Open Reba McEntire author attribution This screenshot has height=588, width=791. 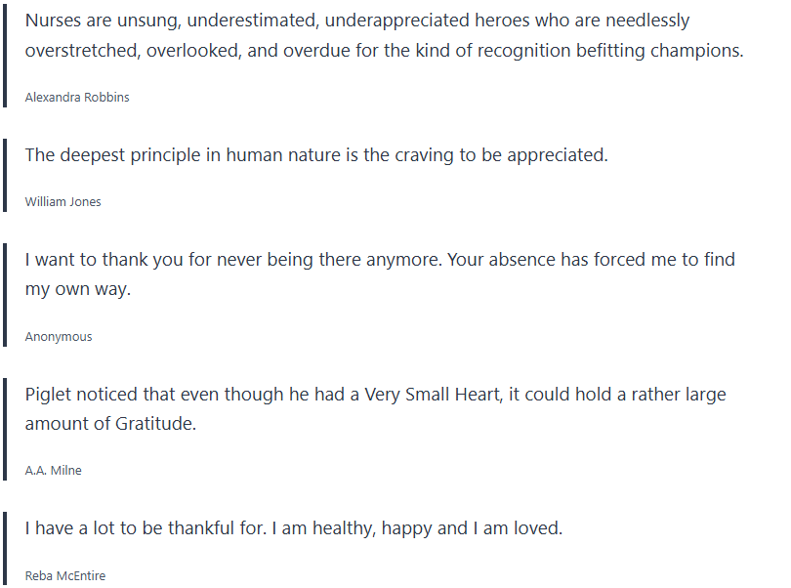pyautogui.click(x=64, y=575)
